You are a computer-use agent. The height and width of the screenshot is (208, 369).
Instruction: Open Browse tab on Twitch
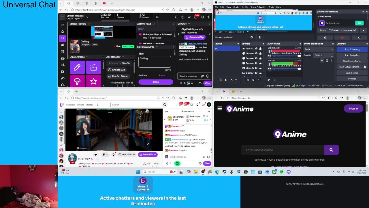tap(81, 105)
